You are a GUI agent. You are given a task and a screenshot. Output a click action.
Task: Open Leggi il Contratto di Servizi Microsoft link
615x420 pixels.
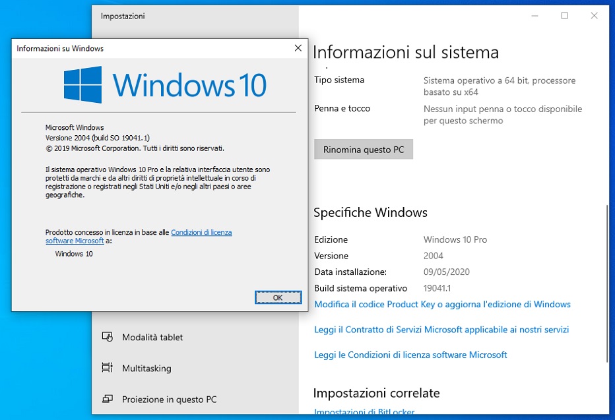pyautogui.click(x=441, y=330)
